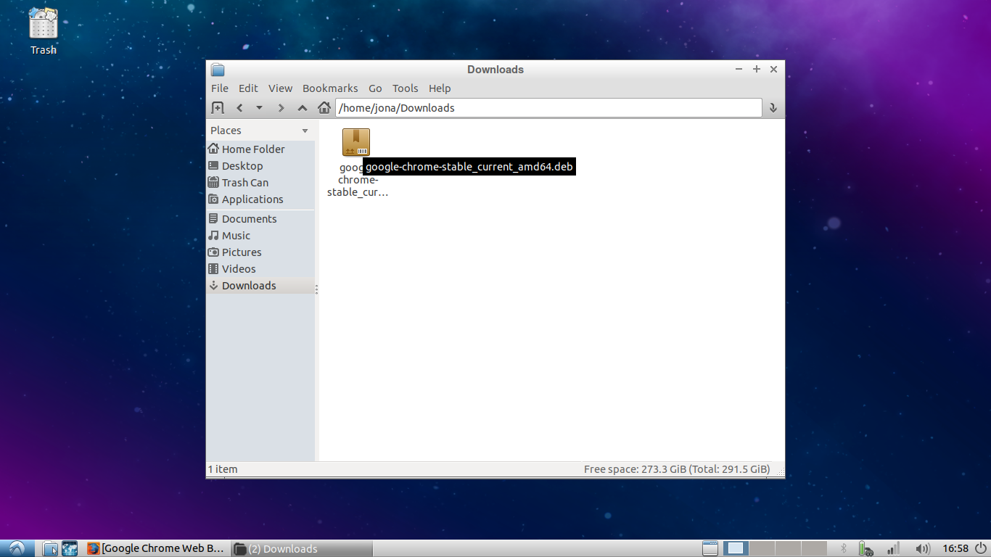Open the network signal tray icon
This screenshot has width=991, height=557.
coord(894,548)
